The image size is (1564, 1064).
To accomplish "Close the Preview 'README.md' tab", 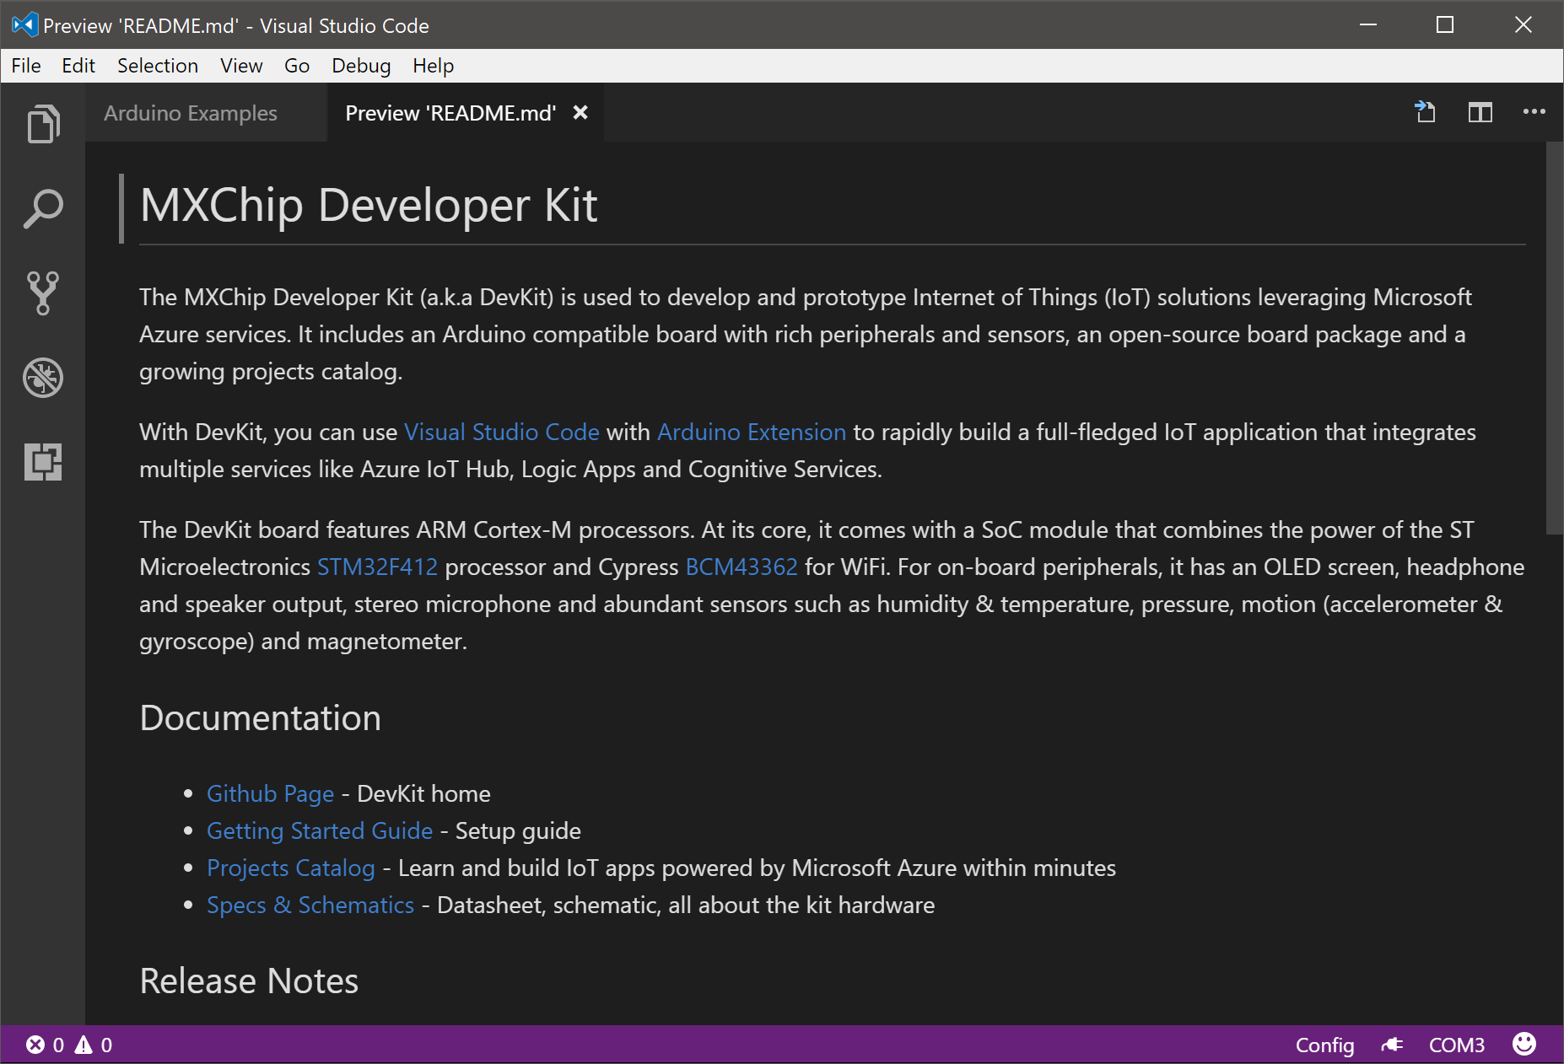I will (580, 112).
